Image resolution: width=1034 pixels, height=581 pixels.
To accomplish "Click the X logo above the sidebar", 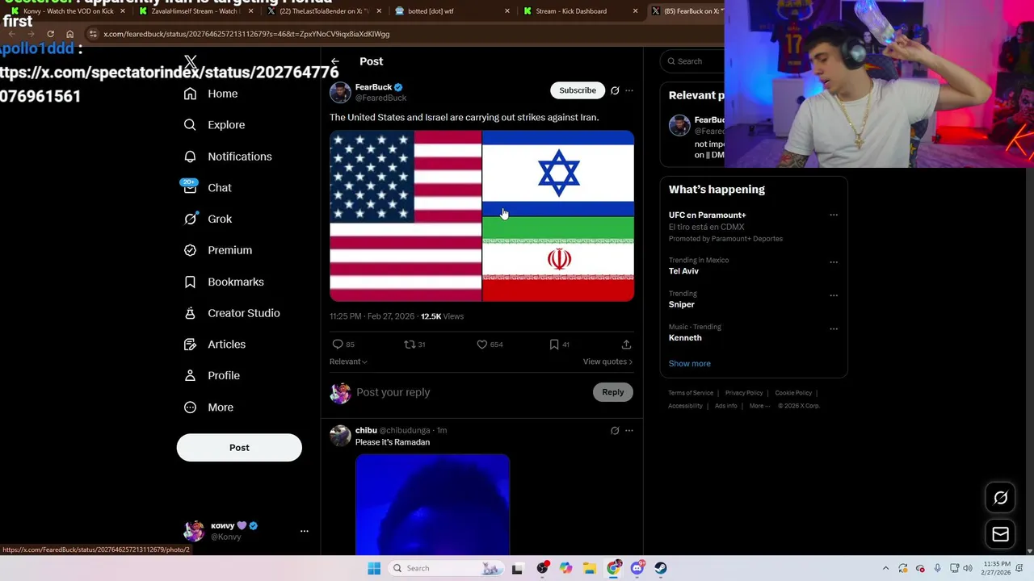I will (x=191, y=62).
